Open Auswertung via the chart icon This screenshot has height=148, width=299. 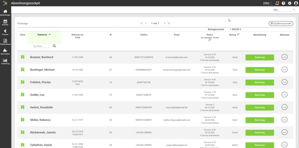point(5,61)
